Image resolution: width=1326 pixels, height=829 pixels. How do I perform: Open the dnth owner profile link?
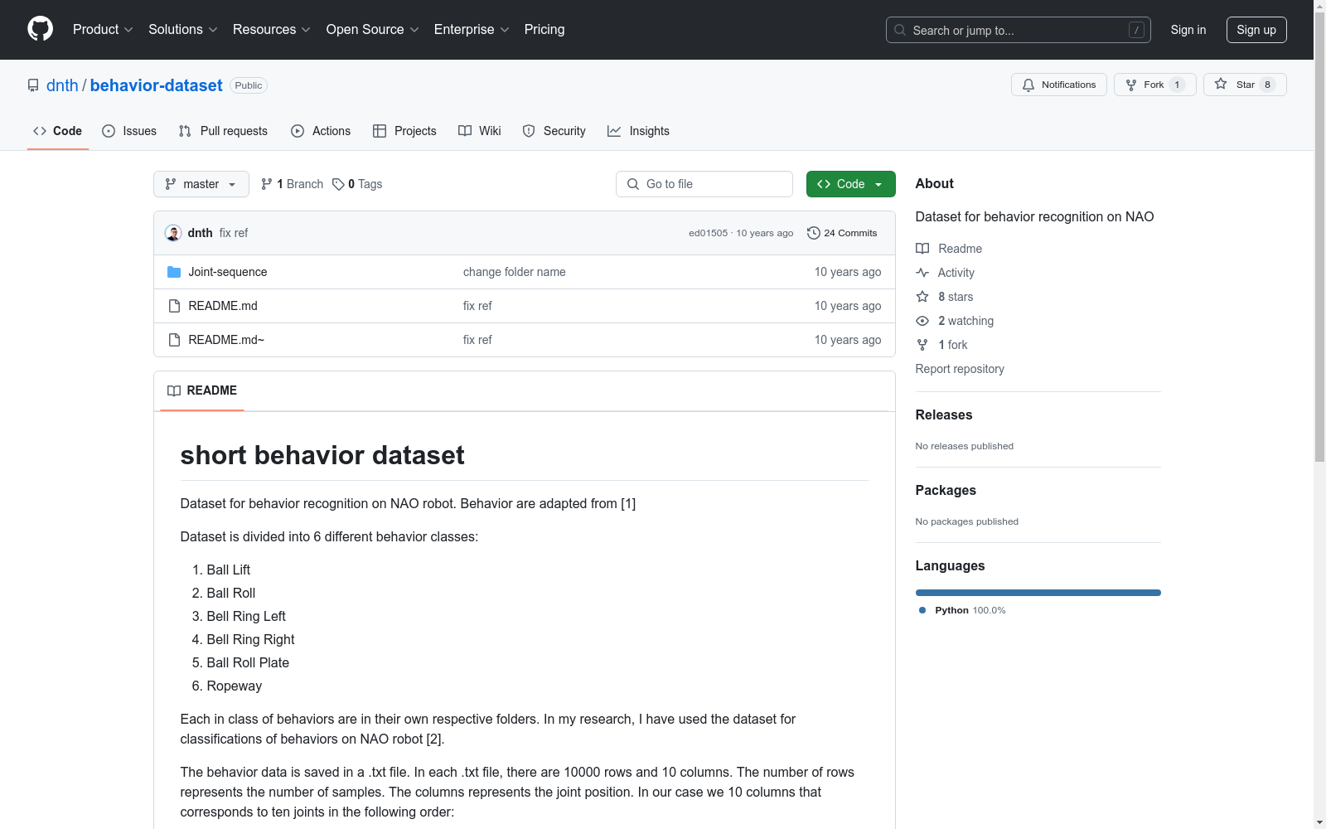pos(62,85)
